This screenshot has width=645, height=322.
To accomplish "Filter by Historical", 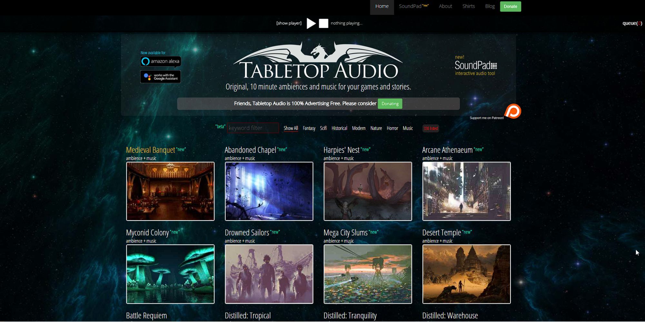I will [x=339, y=128].
